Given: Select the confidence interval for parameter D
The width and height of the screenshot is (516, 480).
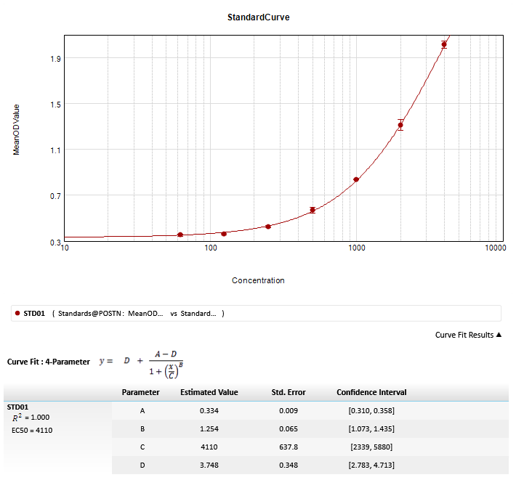Looking at the screenshot, I should (x=371, y=465).
